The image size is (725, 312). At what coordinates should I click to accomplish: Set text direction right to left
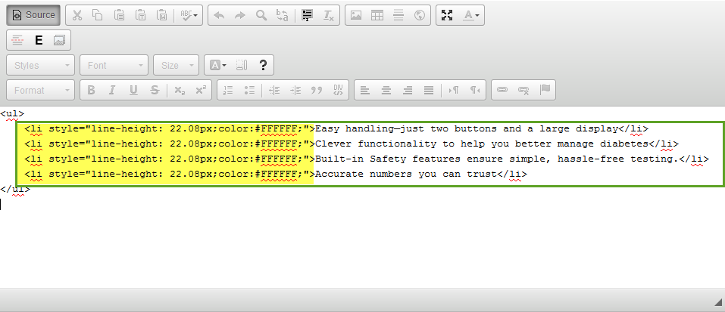click(x=475, y=91)
